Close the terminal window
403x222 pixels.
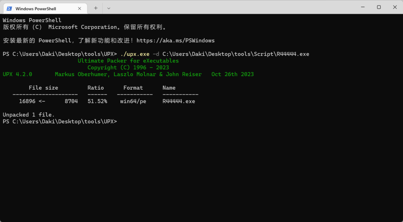(x=395, y=7)
